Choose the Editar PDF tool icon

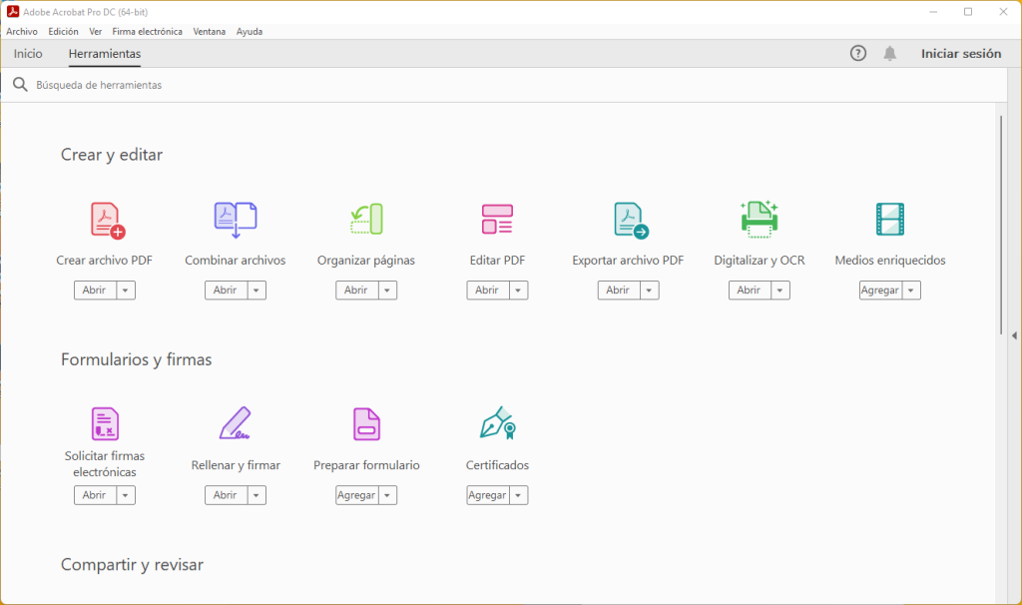[x=497, y=219]
